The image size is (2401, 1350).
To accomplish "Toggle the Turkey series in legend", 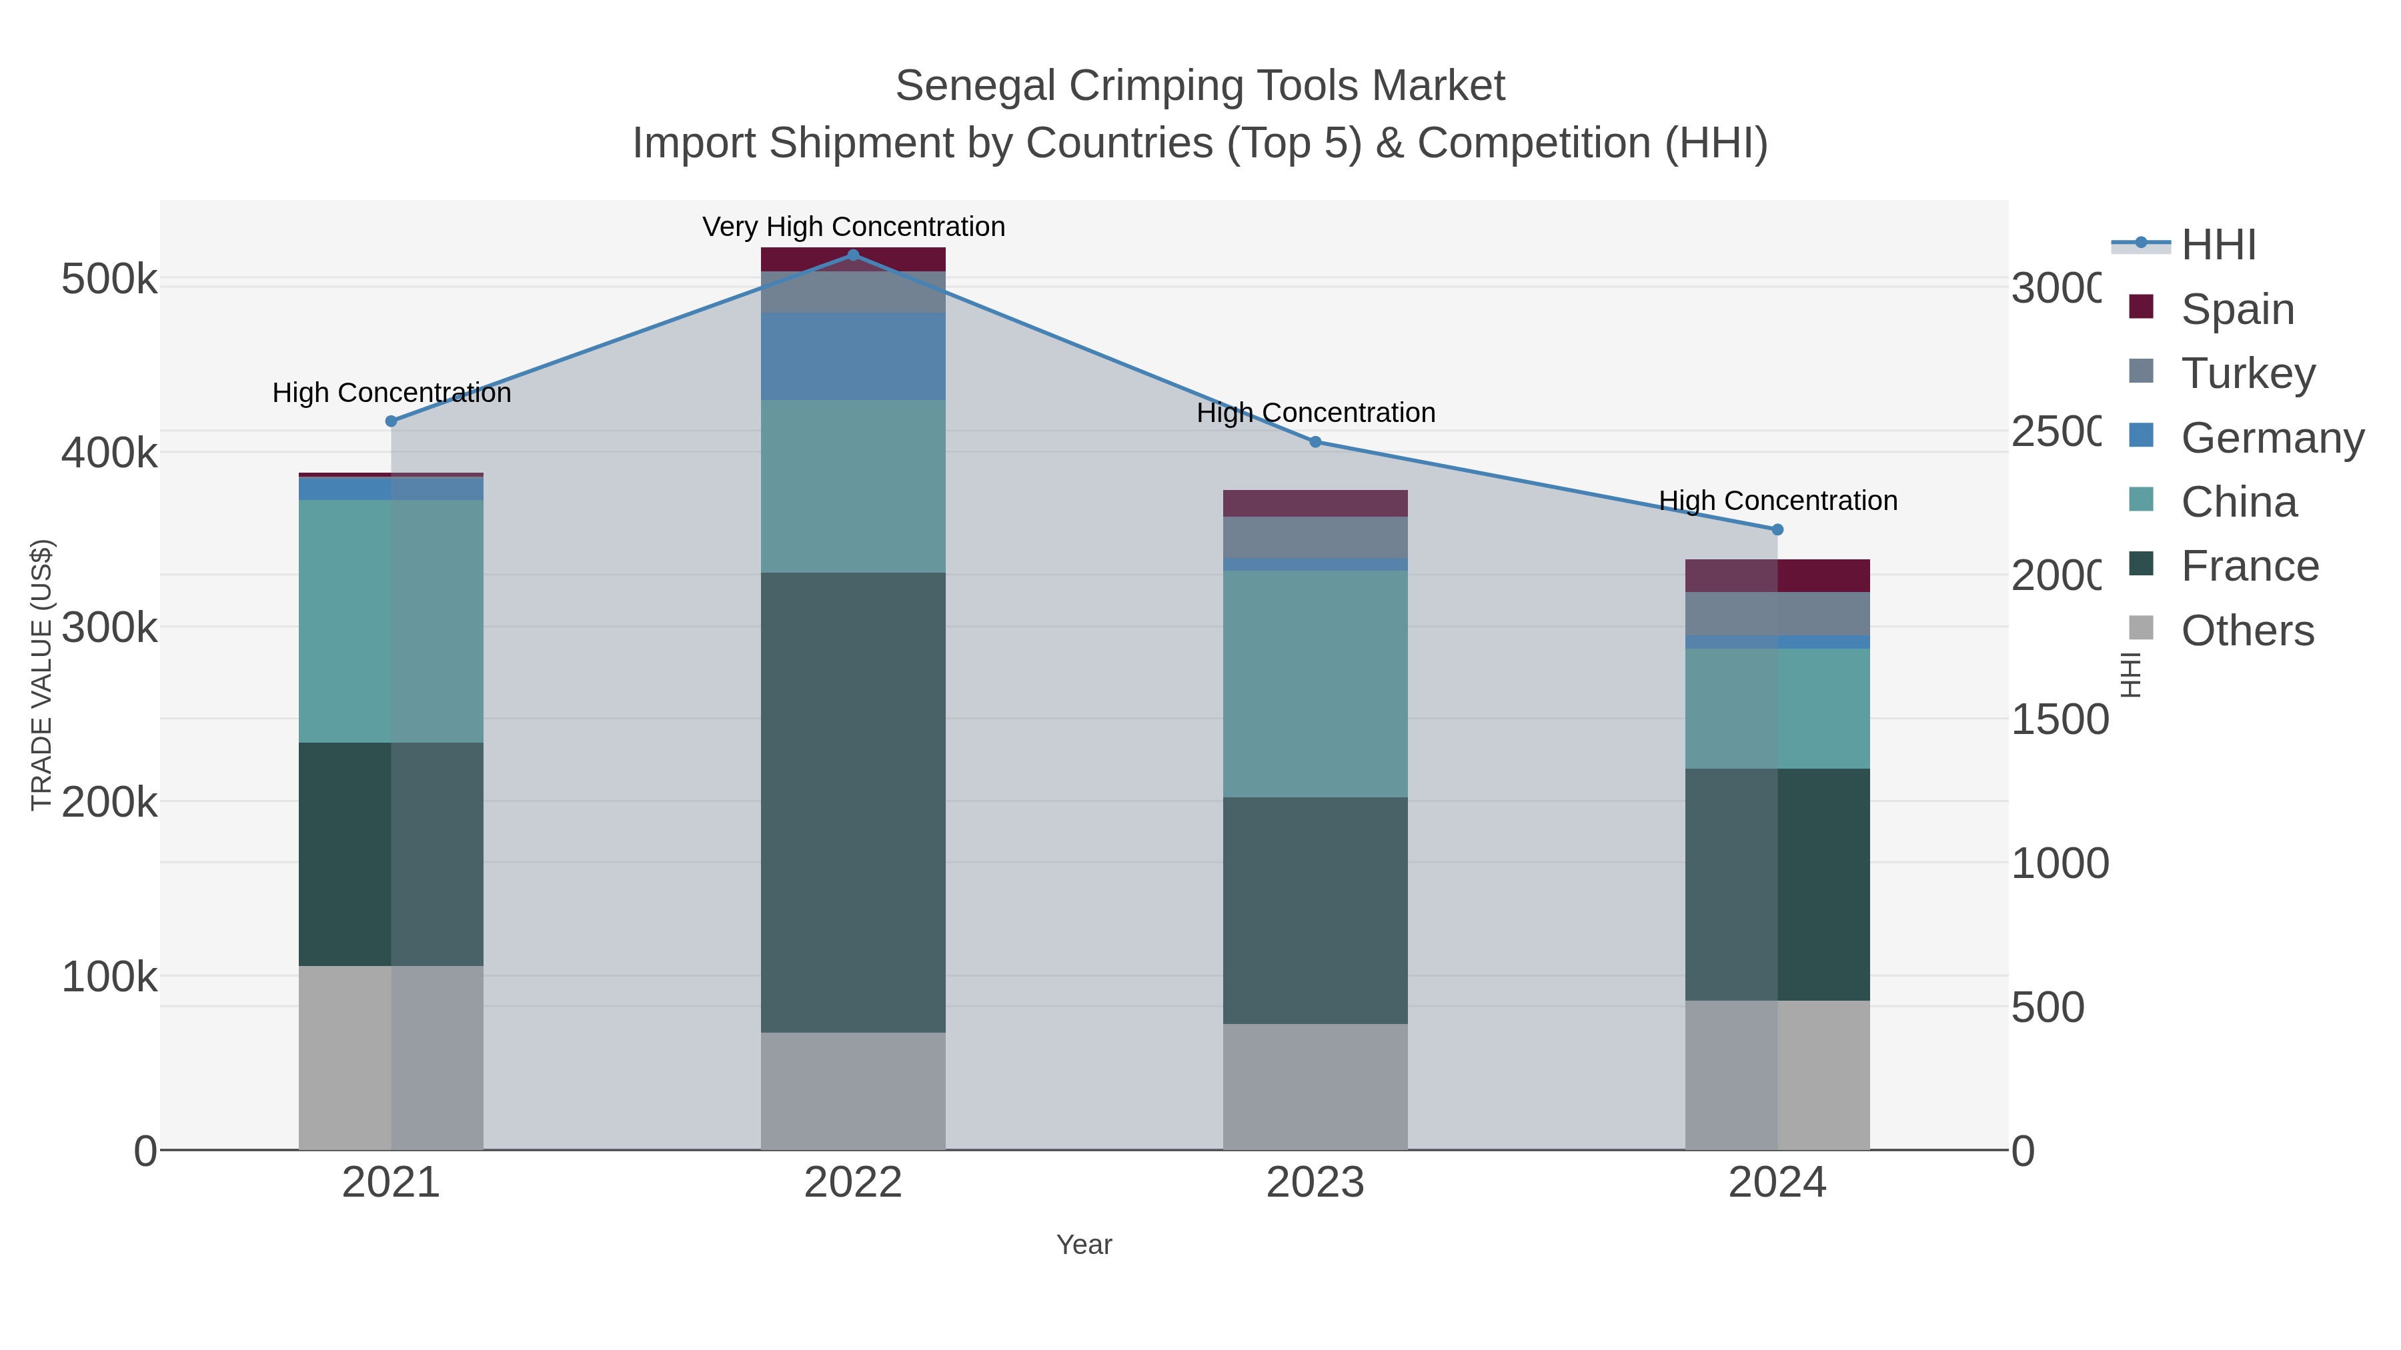I will point(2222,373).
